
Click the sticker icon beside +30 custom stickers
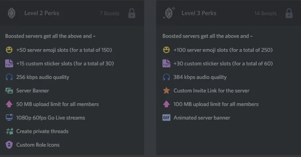(x=166, y=63)
